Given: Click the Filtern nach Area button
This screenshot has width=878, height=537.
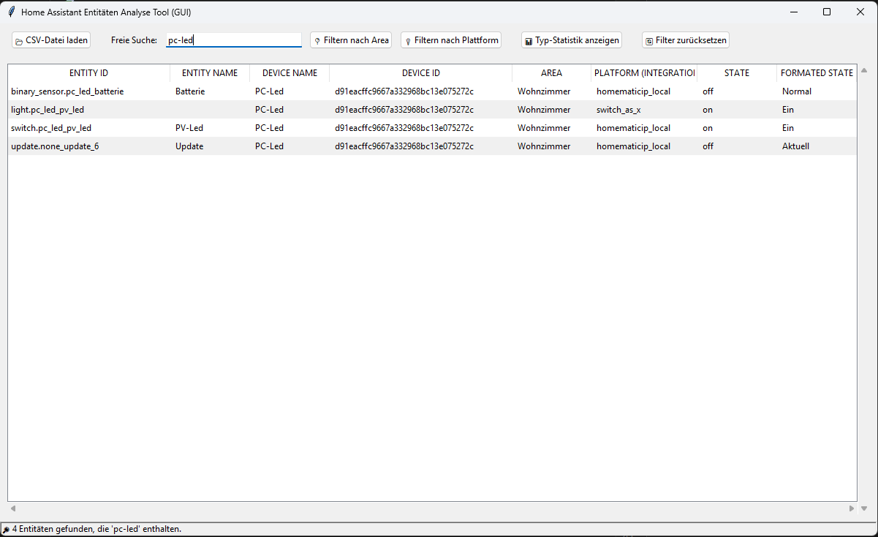Looking at the screenshot, I should 351,40.
